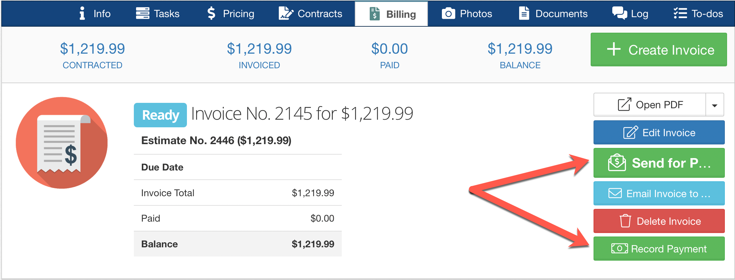This screenshot has width=735, height=280.
Task: Open the Documents tab
Action: [x=553, y=14]
